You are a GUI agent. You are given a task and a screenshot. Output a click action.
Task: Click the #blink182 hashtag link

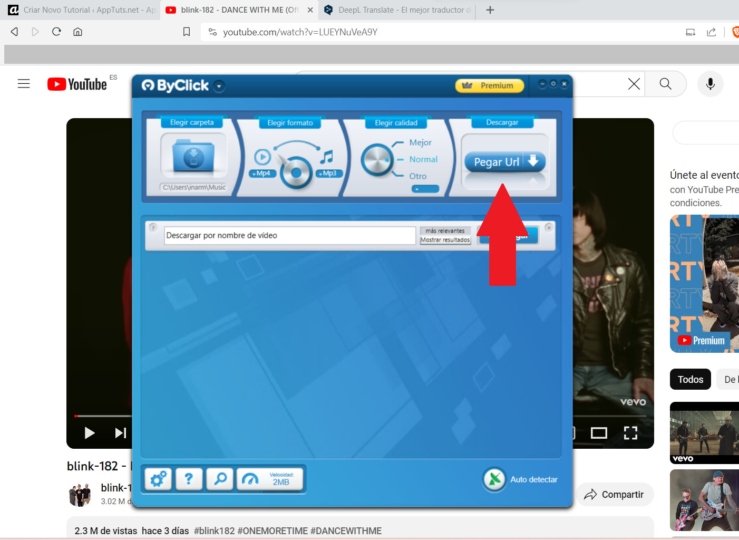215,531
